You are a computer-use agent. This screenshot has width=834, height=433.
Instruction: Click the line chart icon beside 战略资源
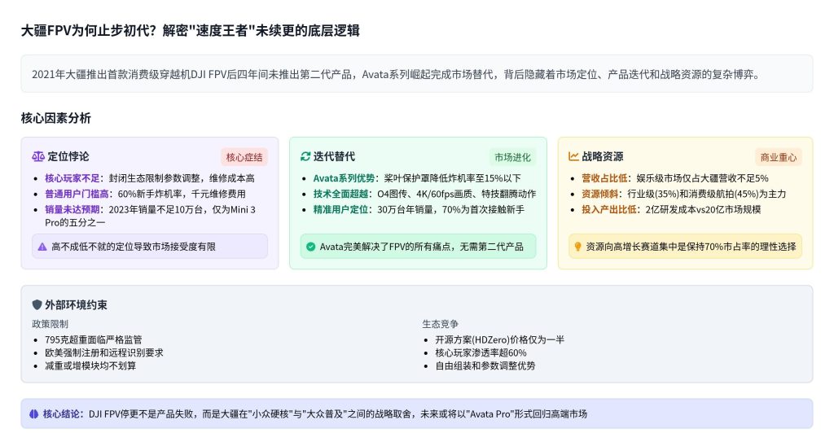coord(573,157)
